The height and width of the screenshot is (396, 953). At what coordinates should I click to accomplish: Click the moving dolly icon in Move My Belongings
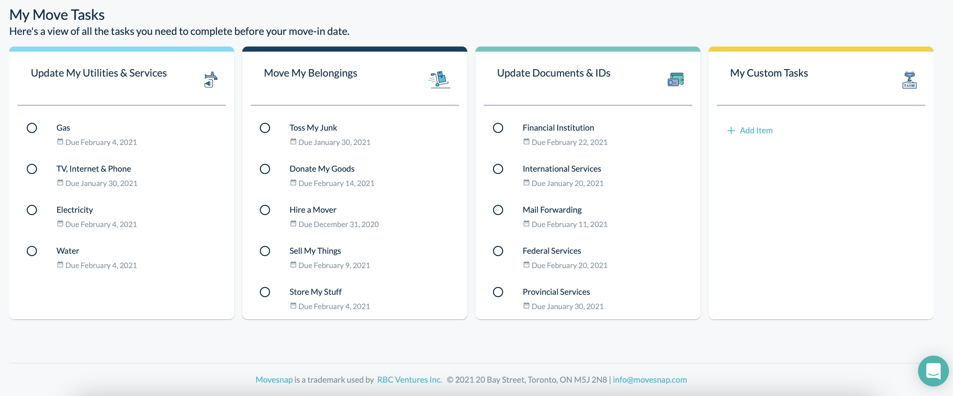click(439, 79)
